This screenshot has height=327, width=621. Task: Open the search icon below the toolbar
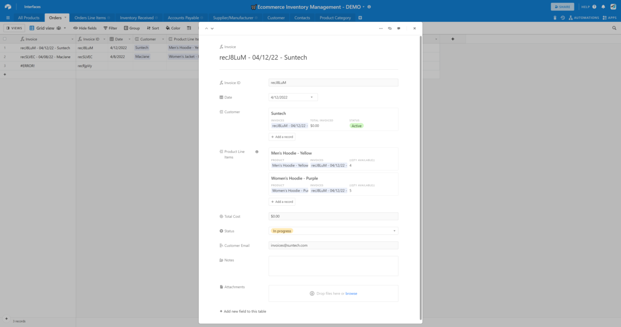[614, 28]
